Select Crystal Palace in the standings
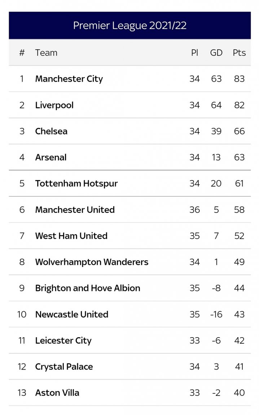 coord(64,367)
